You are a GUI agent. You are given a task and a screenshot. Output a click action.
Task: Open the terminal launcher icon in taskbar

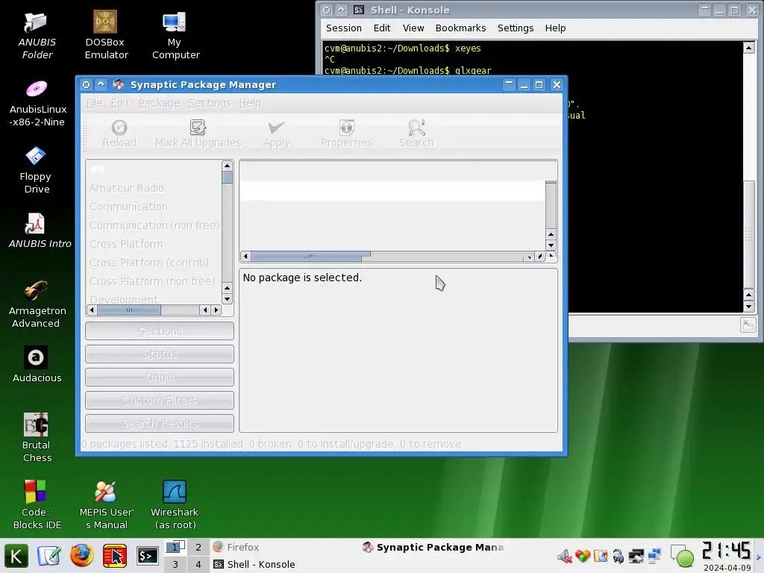(147, 556)
